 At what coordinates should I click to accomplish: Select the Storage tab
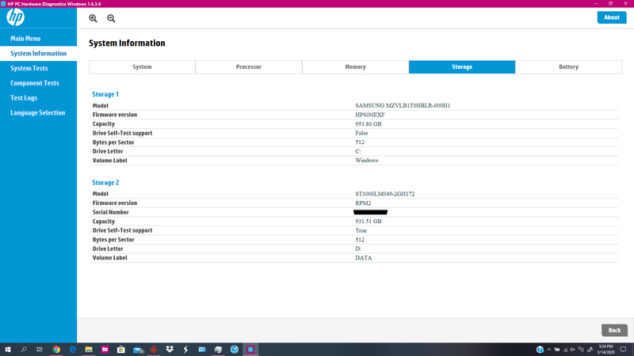click(x=462, y=67)
